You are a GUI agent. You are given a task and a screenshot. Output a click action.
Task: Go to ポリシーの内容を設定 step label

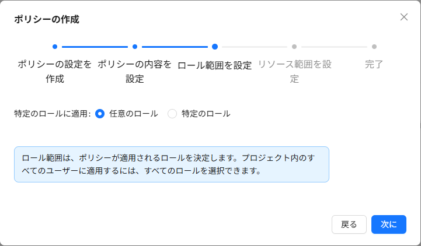coord(135,71)
